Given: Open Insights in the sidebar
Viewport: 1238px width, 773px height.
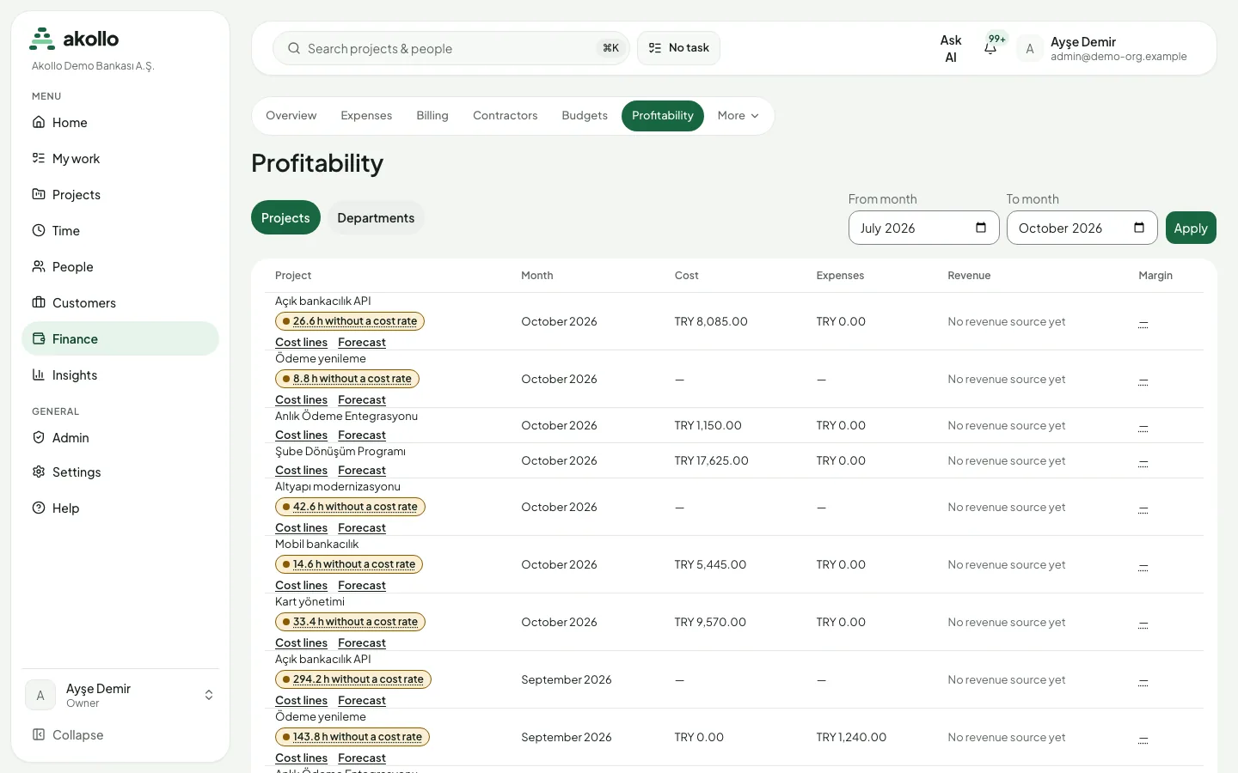Looking at the screenshot, I should (120, 375).
